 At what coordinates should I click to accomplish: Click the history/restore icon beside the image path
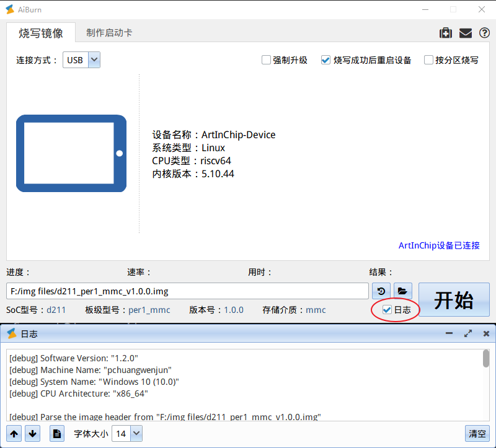[381, 291]
